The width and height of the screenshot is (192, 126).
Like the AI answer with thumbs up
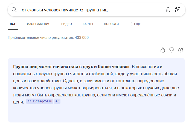[x=163, y=50]
